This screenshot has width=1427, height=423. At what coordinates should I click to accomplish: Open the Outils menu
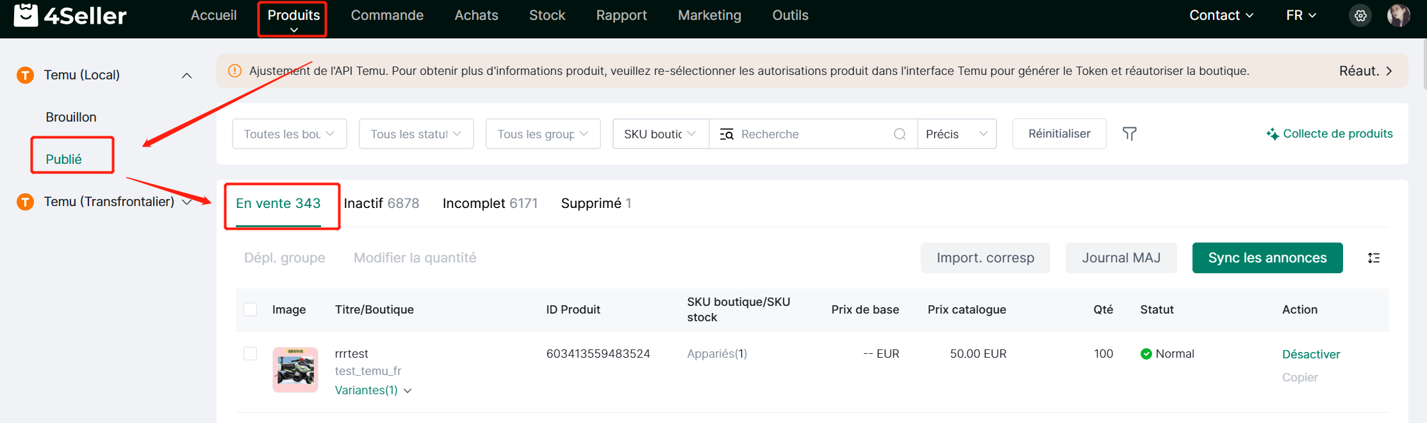click(790, 15)
